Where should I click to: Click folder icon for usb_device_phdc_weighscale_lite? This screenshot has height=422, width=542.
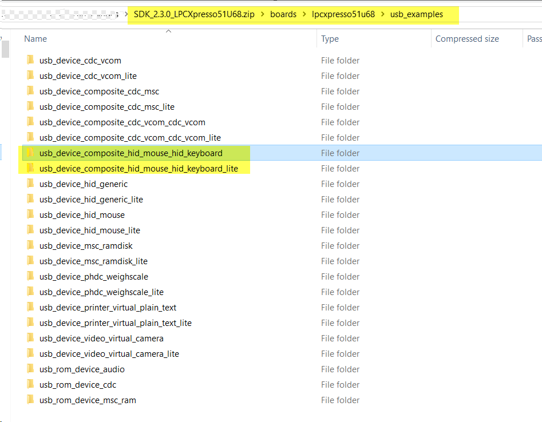coord(30,292)
